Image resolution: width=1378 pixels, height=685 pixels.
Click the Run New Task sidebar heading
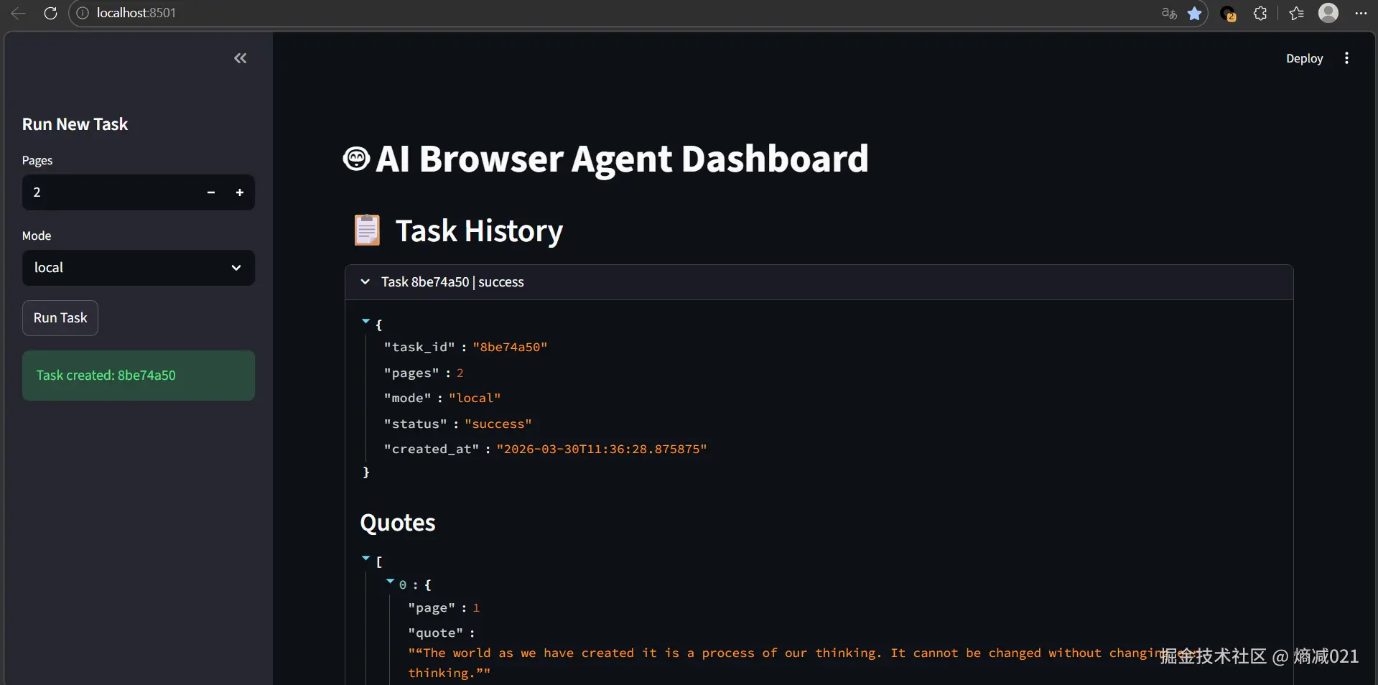[75, 124]
